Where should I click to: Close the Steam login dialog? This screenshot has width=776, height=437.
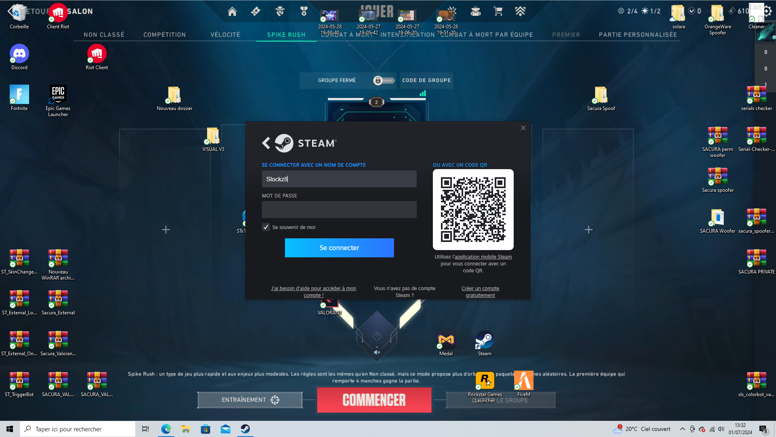[x=523, y=128]
